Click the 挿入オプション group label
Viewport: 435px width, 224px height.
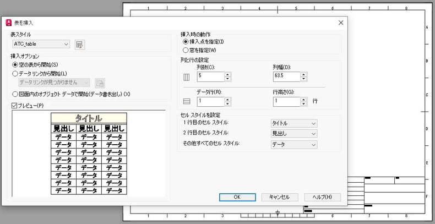coord(25,56)
